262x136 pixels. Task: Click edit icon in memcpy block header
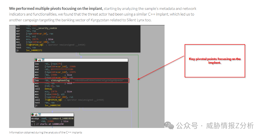point(40,60)
